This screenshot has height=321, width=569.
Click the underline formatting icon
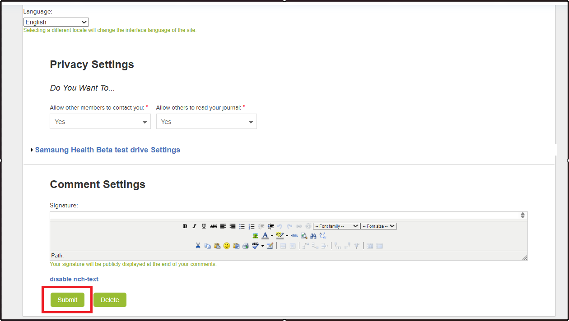pyautogui.click(x=204, y=226)
